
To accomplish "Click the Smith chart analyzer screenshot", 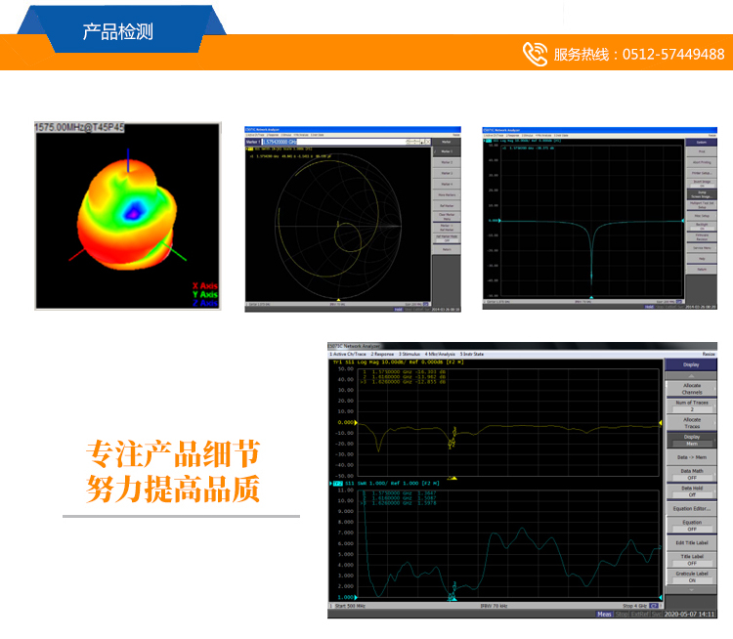I will point(352,218).
